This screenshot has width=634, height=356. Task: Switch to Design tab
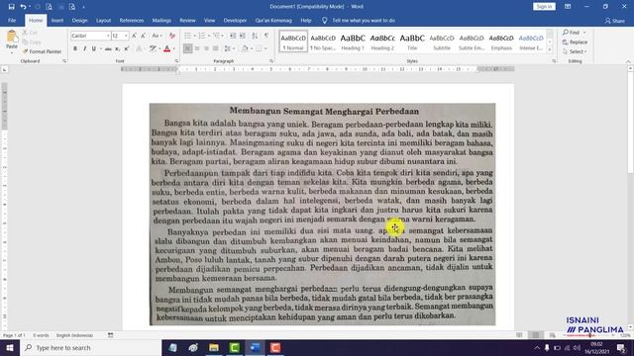(79, 20)
